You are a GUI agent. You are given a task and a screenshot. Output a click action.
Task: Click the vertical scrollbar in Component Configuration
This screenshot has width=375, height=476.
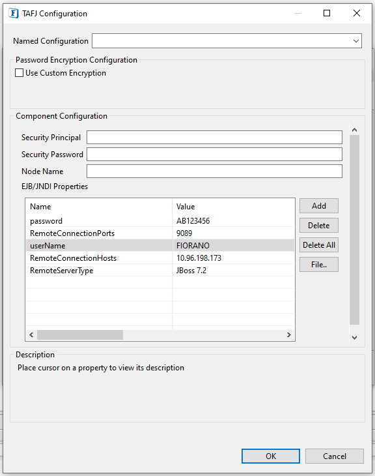[x=354, y=230]
